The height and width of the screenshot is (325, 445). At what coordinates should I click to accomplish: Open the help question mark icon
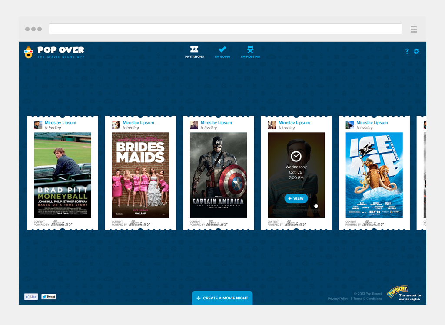407,51
